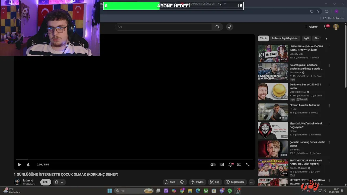Install the page as an app via address bar icon
347x195 pixels.
point(312,11)
